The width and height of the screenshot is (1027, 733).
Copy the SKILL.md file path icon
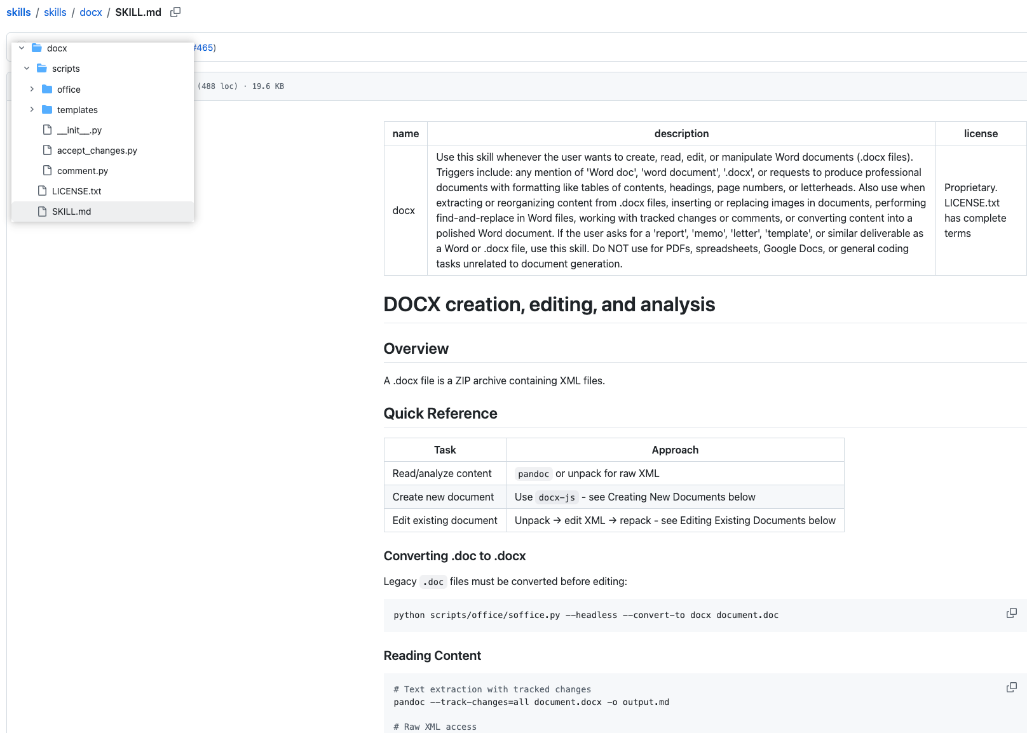click(175, 12)
